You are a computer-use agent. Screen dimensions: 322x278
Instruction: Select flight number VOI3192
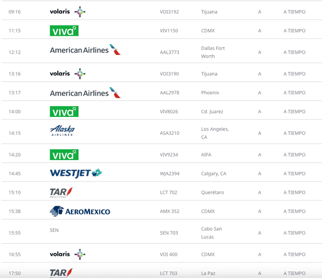point(169,12)
